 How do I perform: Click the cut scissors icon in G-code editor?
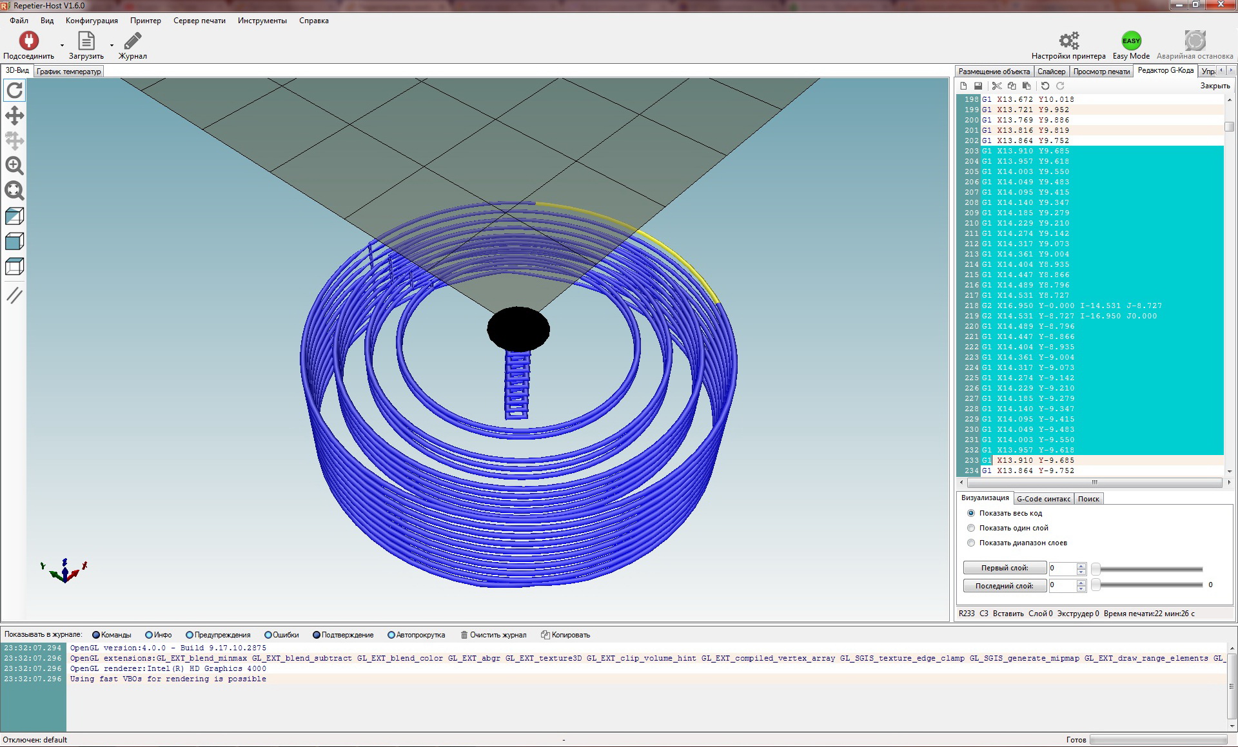[x=997, y=86]
